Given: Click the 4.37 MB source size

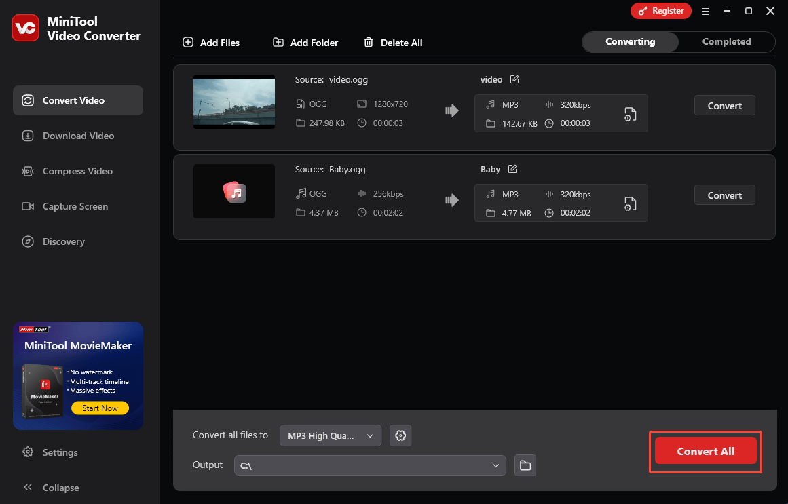Looking at the screenshot, I should click(x=324, y=212).
